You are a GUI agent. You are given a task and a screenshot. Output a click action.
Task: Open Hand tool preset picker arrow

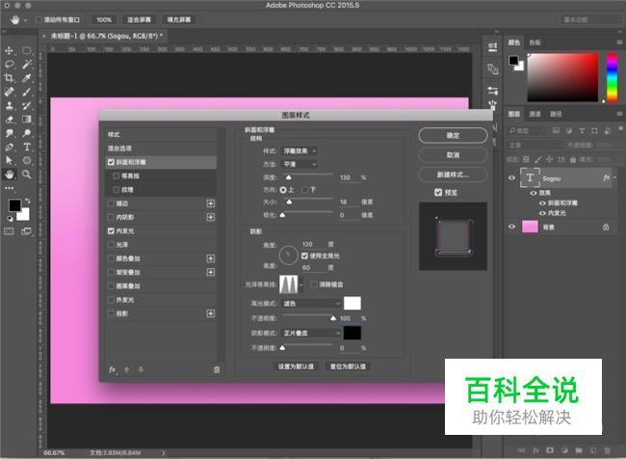pyautogui.click(x=25, y=20)
